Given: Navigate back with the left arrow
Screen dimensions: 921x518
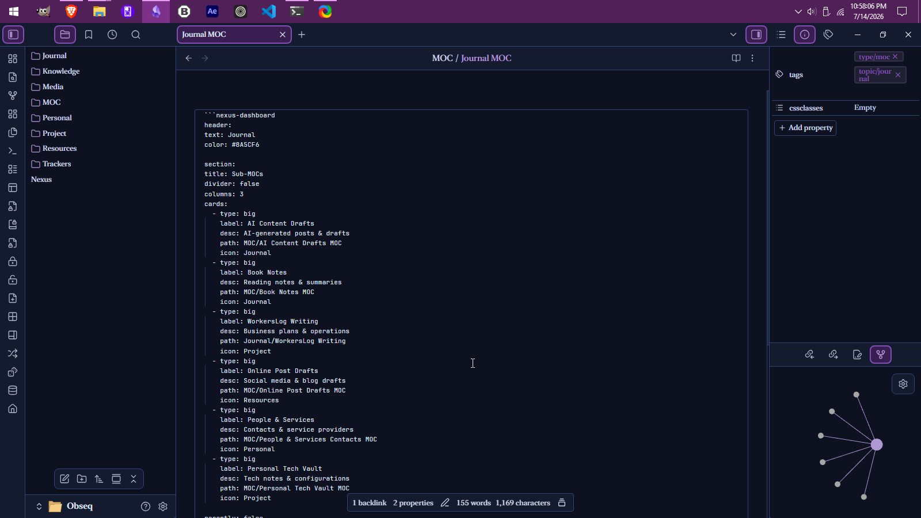Looking at the screenshot, I should pyautogui.click(x=189, y=58).
